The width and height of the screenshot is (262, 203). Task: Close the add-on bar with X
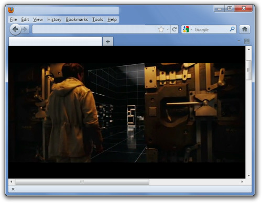[13, 189]
